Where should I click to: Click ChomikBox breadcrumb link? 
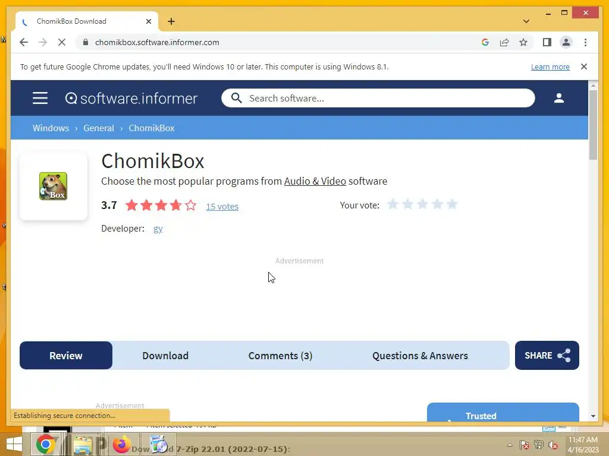152,128
